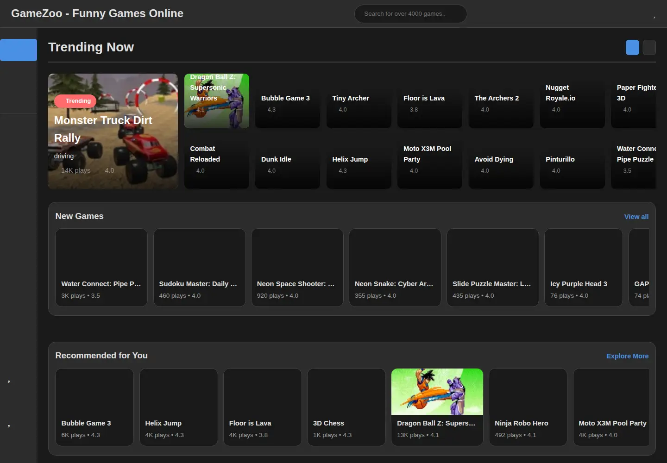Switch to the dark inactive view button beside Trending Now
667x463 pixels.
coord(649,47)
